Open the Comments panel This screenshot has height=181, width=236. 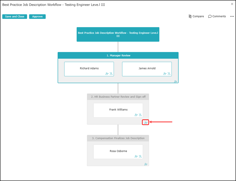(x=217, y=16)
